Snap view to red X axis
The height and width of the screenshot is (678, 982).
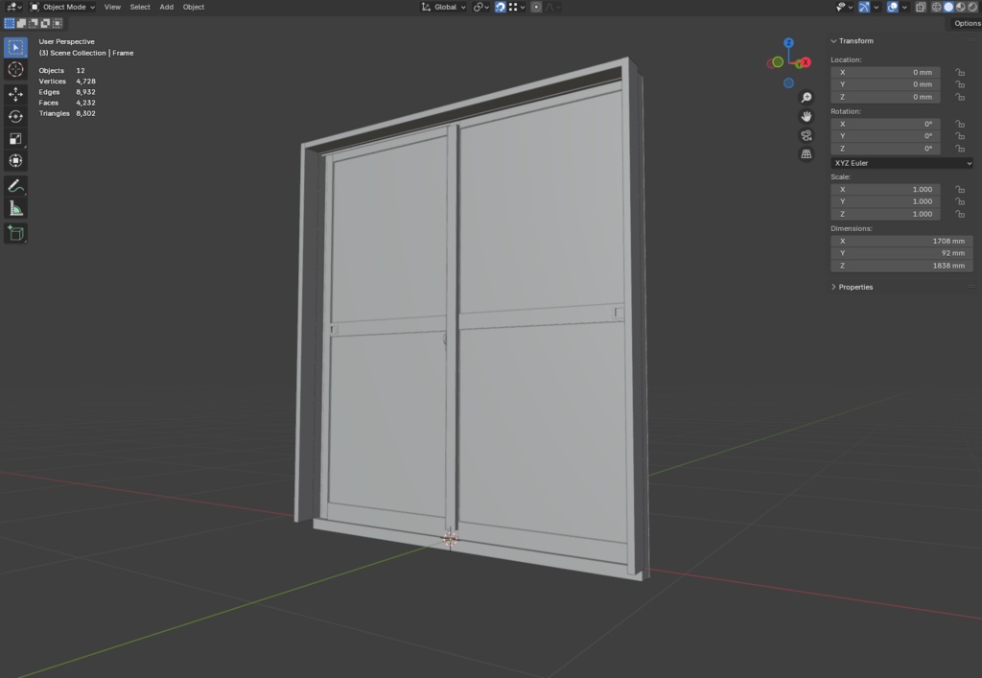click(x=806, y=62)
